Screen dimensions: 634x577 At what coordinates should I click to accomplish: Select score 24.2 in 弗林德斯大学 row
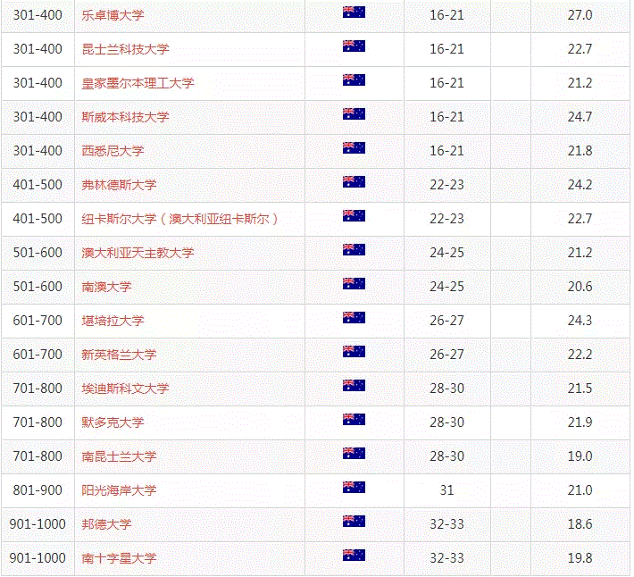point(580,185)
